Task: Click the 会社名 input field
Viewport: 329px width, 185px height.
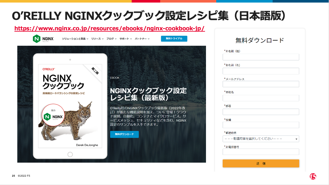Action: (x=261, y=98)
